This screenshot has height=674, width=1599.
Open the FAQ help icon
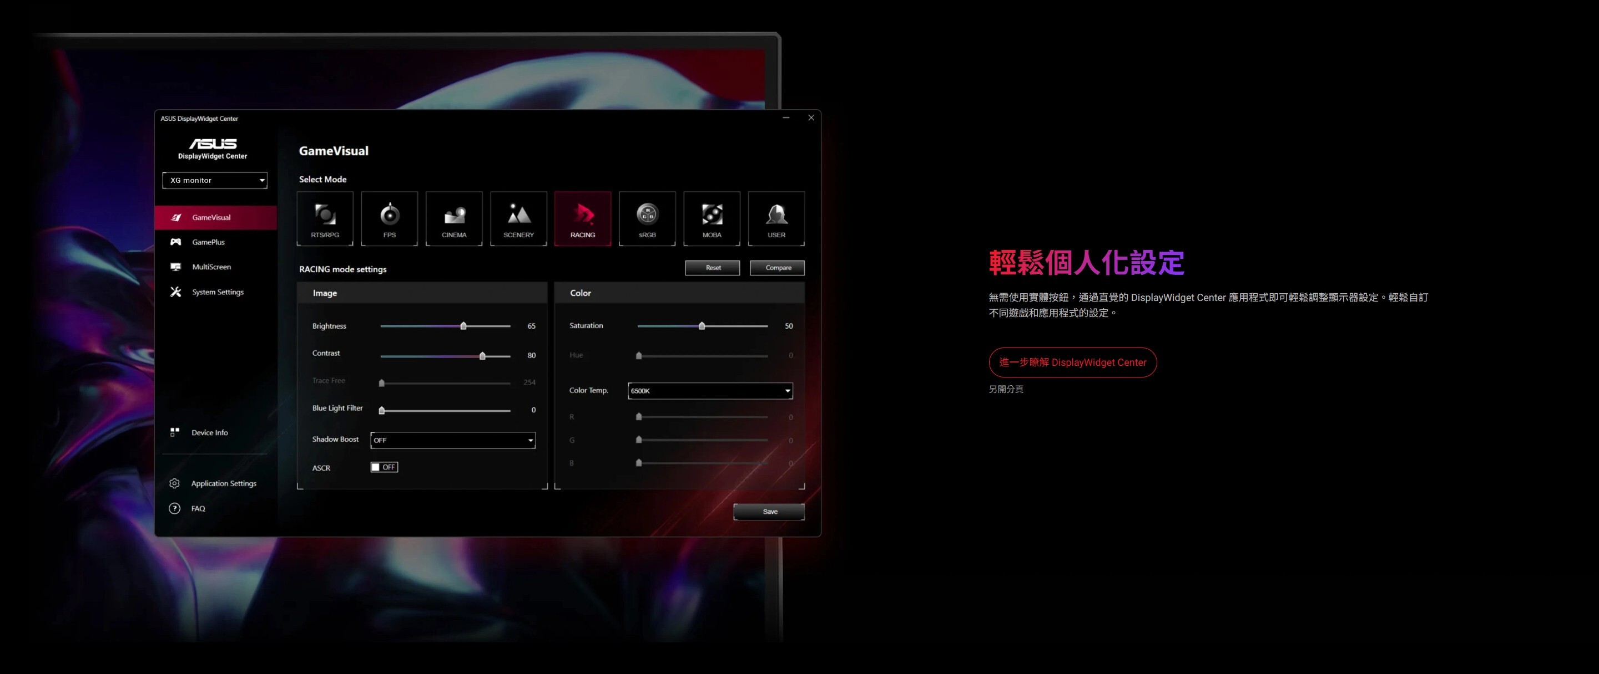pos(174,508)
